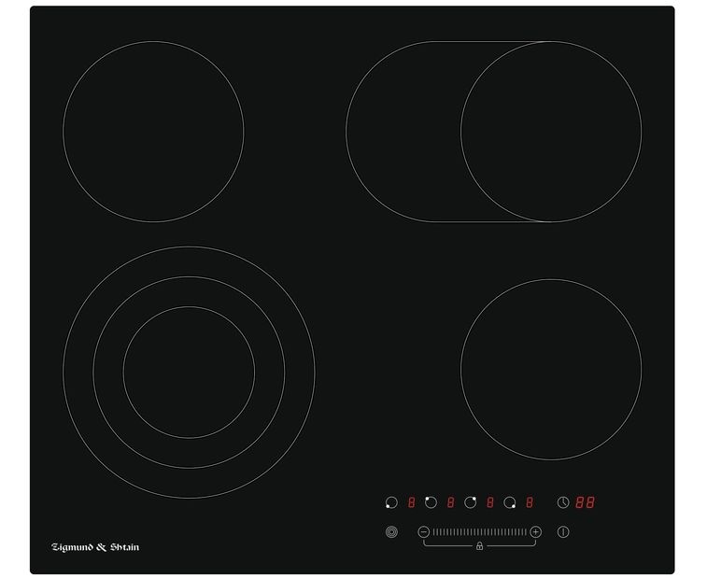The height and width of the screenshot is (578, 707).
Task: Select the rear-left burner zone icon
Action: [431, 502]
